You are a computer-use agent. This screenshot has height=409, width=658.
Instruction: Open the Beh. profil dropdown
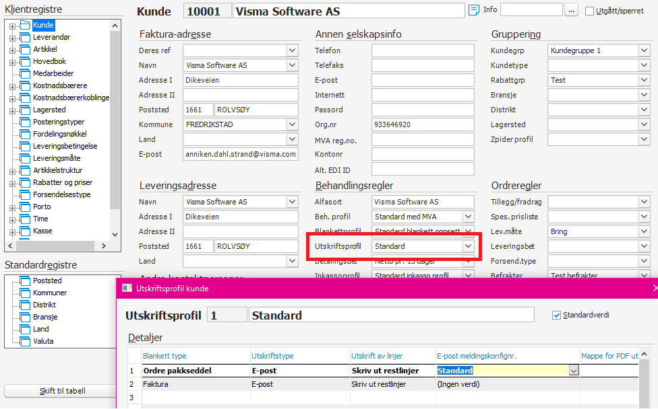[469, 217]
